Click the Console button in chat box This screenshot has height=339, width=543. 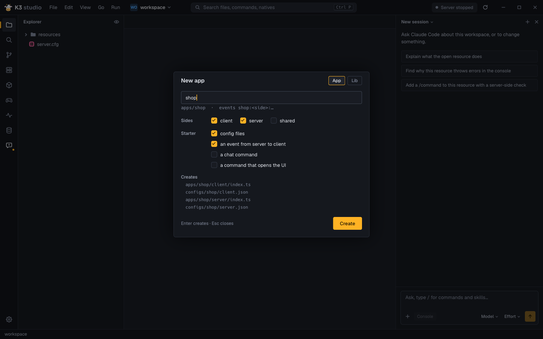425,316
